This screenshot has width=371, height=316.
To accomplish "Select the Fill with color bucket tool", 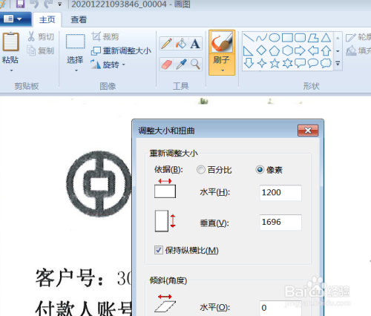I will coord(181,44).
